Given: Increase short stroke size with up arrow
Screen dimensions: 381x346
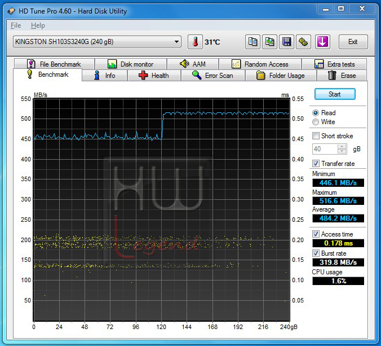Looking at the screenshot, I should click(x=342, y=147).
